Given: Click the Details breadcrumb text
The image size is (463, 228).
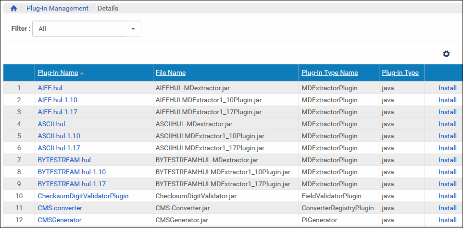Looking at the screenshot, I should tap(108, 9).
